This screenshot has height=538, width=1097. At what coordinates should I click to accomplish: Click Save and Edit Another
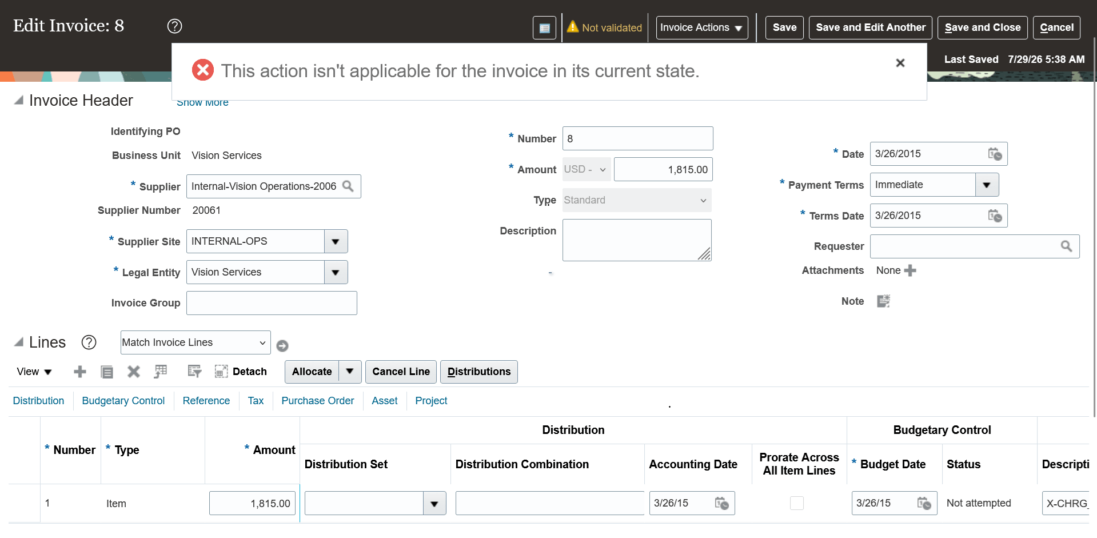(870, 27)
